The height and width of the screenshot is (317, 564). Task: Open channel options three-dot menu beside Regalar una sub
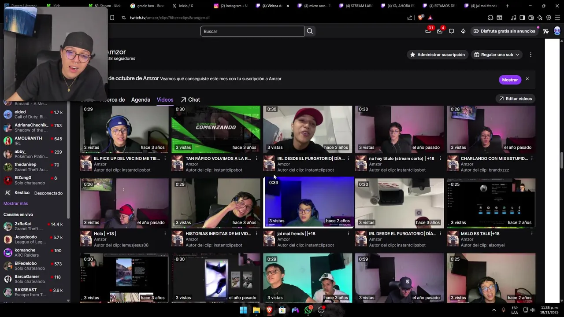[x=531, y=55]
